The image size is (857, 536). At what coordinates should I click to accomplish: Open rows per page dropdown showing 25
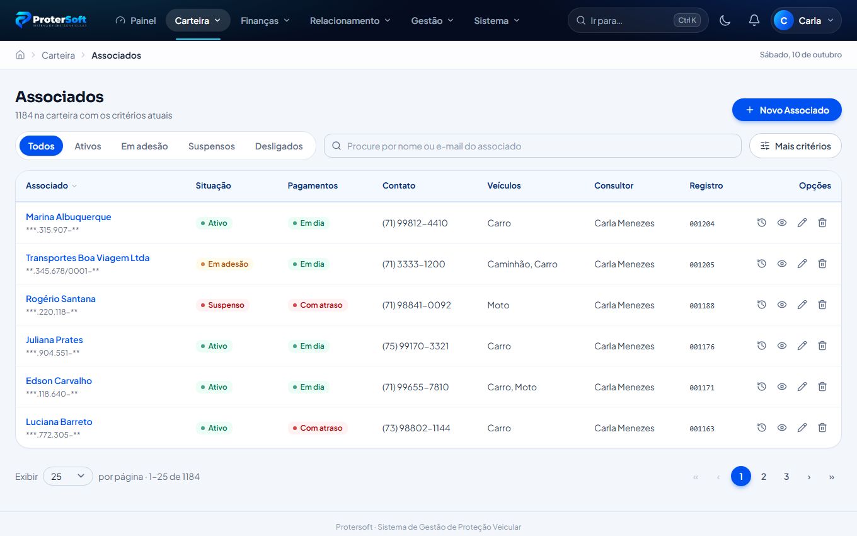[68, 477]
